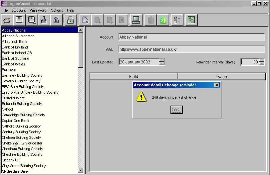Screen dimensions: 270x175
Task: Decrease the Last Updated date with down spinner
Action: tap(161, 63)
